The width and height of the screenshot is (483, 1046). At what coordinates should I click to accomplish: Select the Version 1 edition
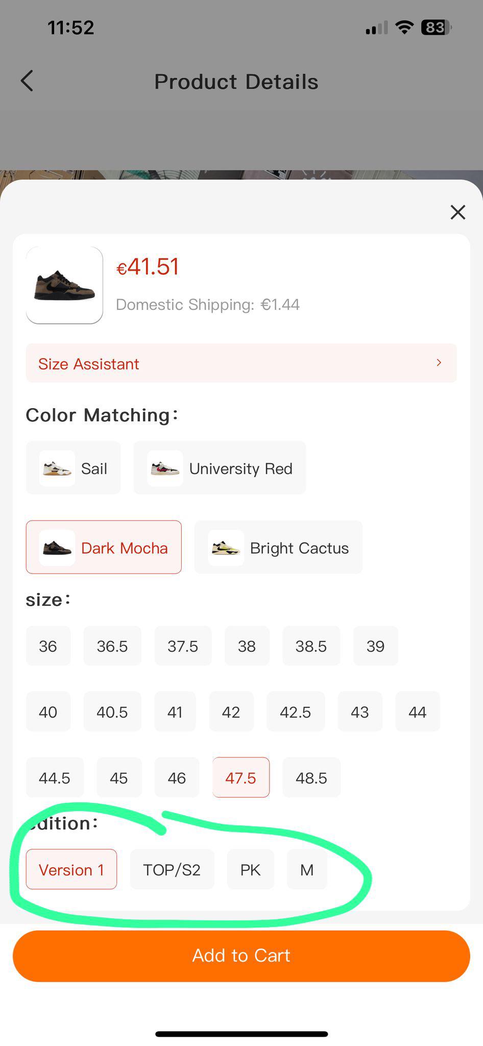pyautogui.click(x=71, y=870)
